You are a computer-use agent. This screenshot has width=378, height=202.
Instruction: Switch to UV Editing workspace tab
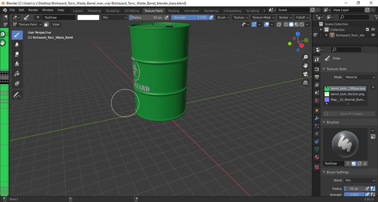[x=132, y=11]
